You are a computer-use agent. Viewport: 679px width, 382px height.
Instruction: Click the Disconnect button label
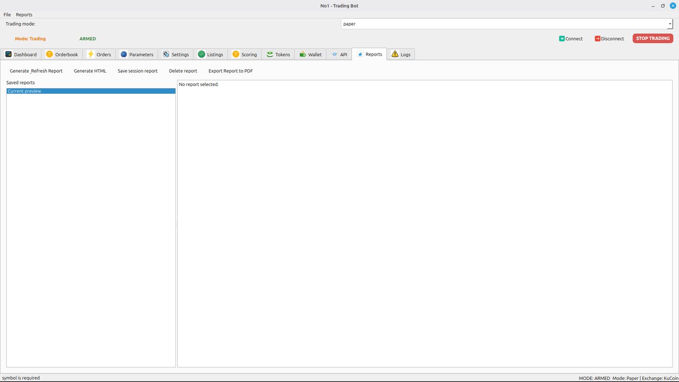[613, 39]
